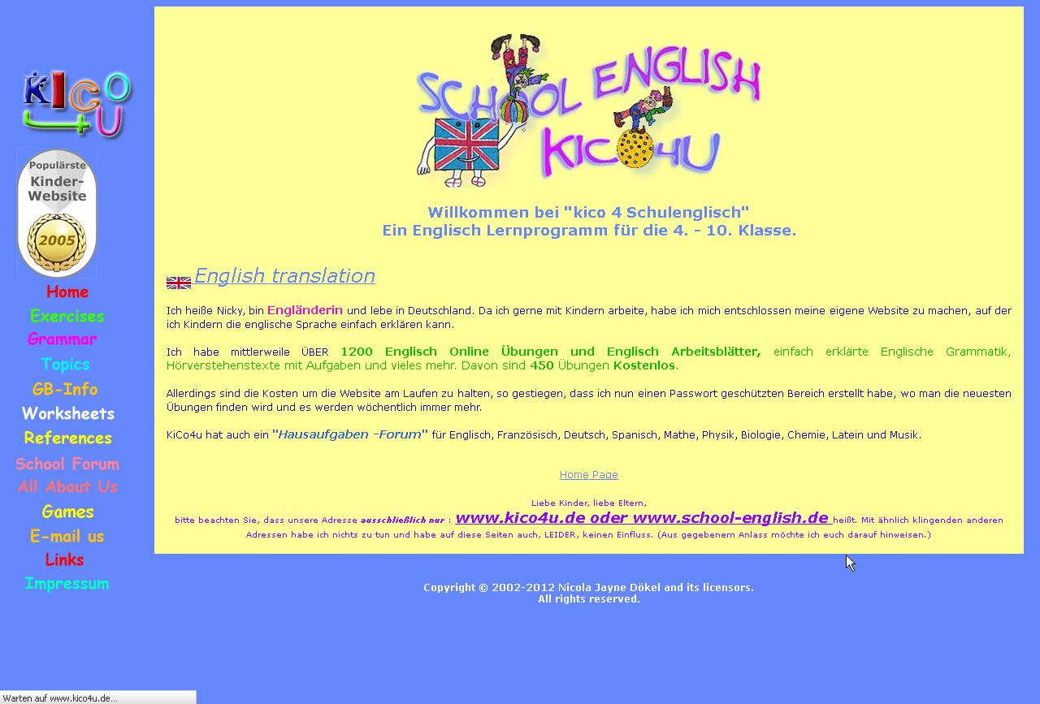Click the Home Page link

click(x=588, y=475)
